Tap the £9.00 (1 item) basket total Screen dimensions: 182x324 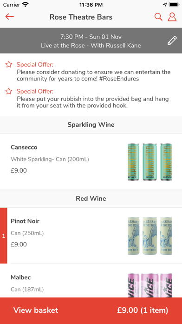pyautogui.click(x=143, y=310)
